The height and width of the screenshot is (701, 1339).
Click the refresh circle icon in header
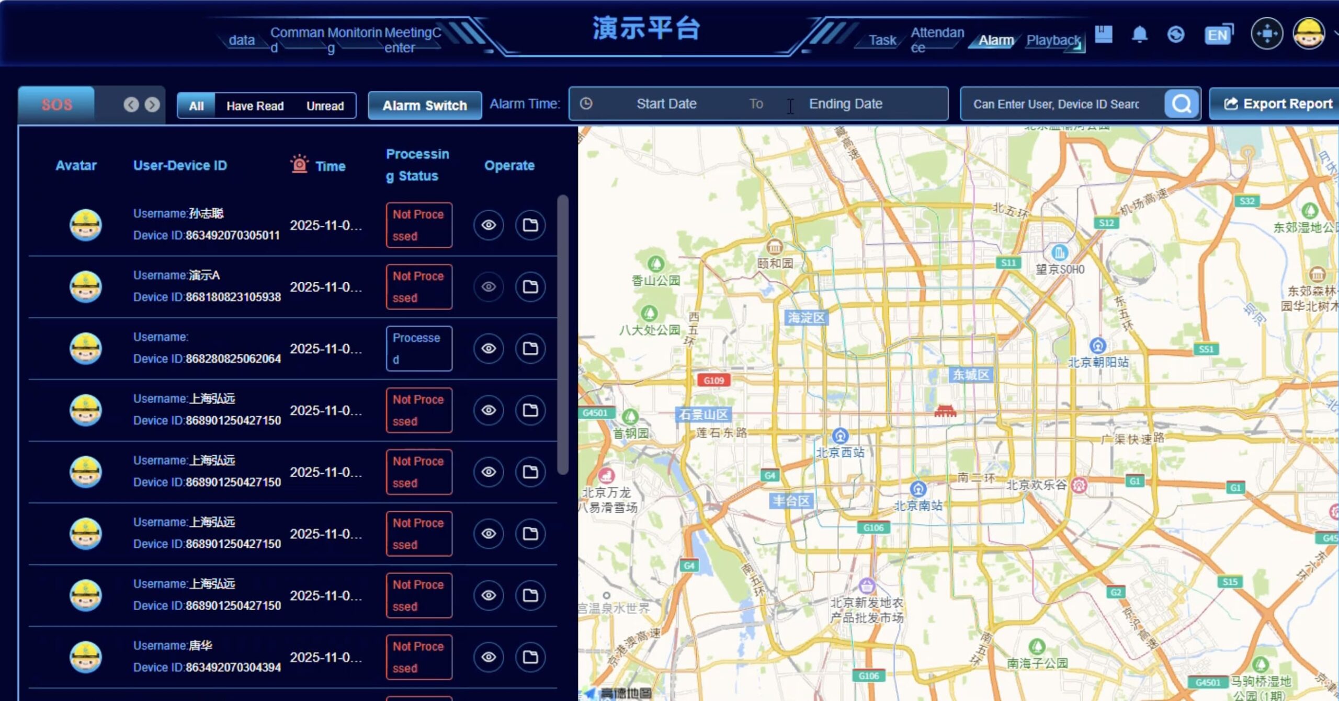tap(1175, 35)
